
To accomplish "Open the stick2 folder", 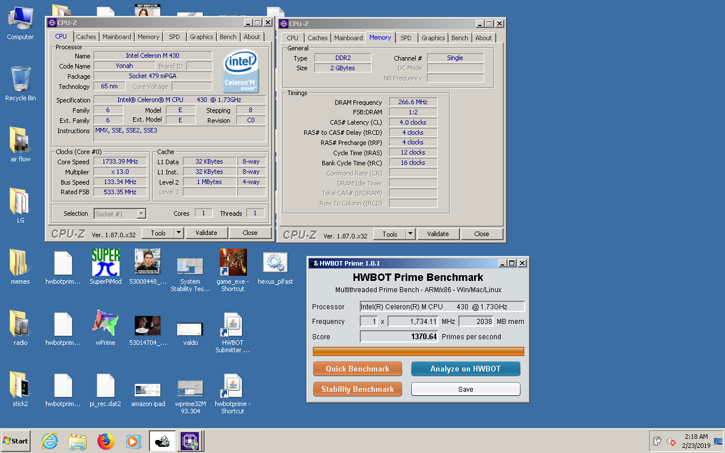I will point(20,390).
